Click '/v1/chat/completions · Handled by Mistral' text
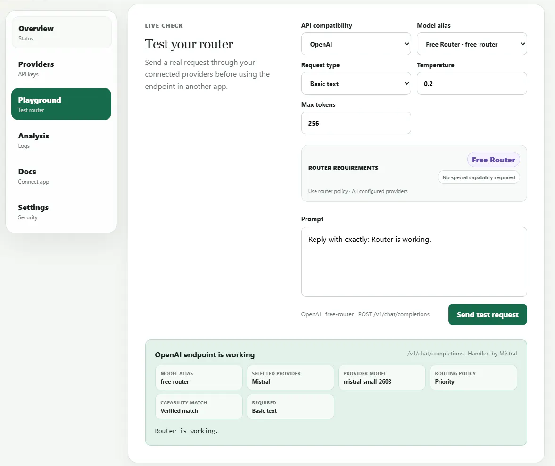Screen dimensions: 555x466 click(x=462, y=354)
